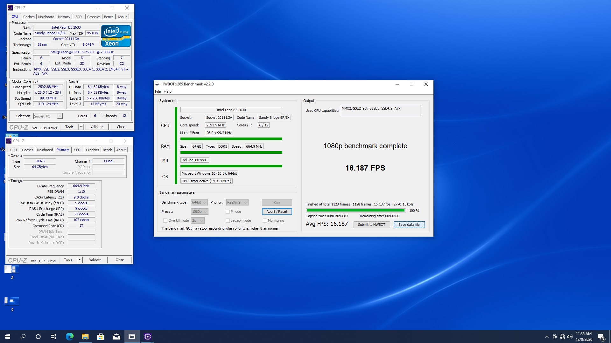Image resolution: width=611 pixels, height=343 pixels.
Task: Click the benchmark progress bar at 100%
Action: coord(355,211)
